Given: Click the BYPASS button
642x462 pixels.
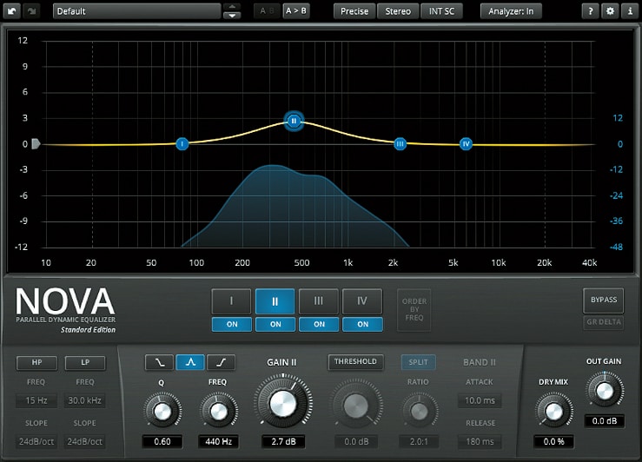Looking at the screenshot, I should 604,300.
